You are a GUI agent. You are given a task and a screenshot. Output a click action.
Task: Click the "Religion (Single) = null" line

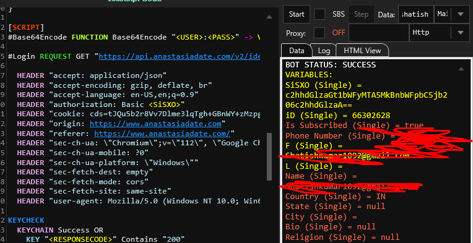click(x=342, y=237)
